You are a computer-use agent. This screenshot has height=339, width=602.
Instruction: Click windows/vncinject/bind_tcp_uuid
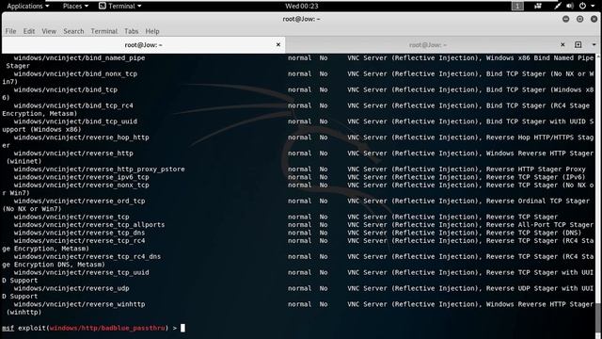click(x=75, y=121)
